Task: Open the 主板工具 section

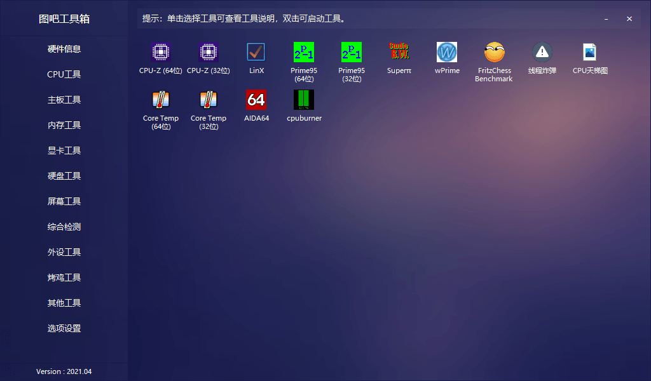Action: [x=64, y=100]
